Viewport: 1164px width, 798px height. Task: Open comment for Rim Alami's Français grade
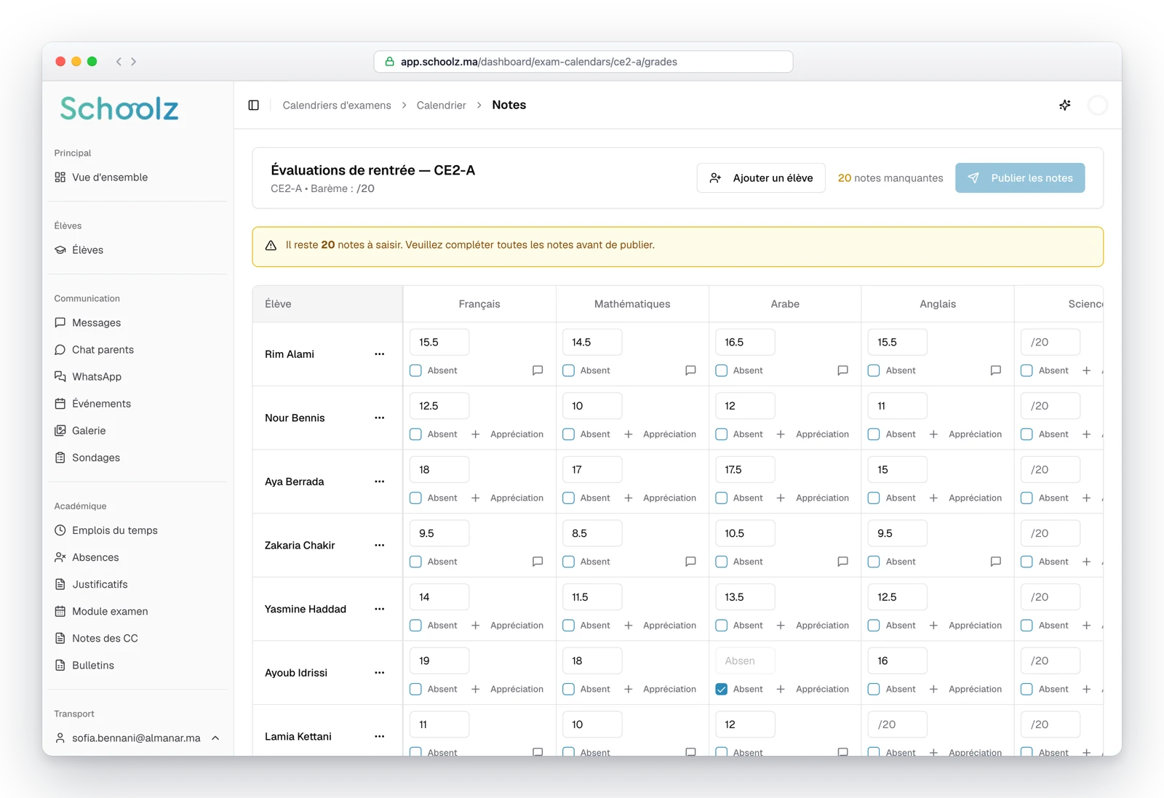(x=538, y=370)
